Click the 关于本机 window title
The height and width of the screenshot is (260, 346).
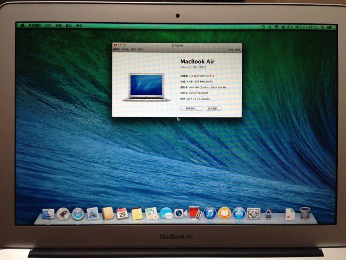pyautogui.click(x=177, y=46)
